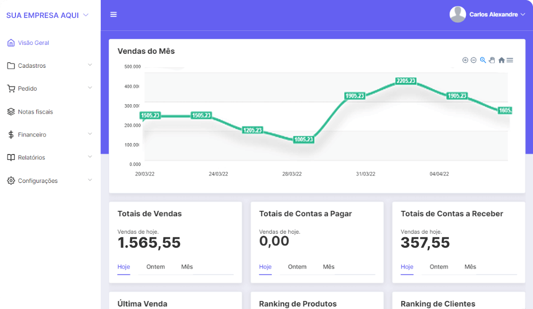The width and height of the screenshot is (533, 309).
Task: Click the Visão Geral home icon
Action: click(x=10, y=42)
